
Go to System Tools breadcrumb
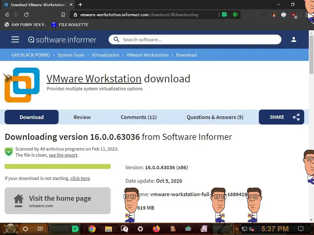point(71,55)
